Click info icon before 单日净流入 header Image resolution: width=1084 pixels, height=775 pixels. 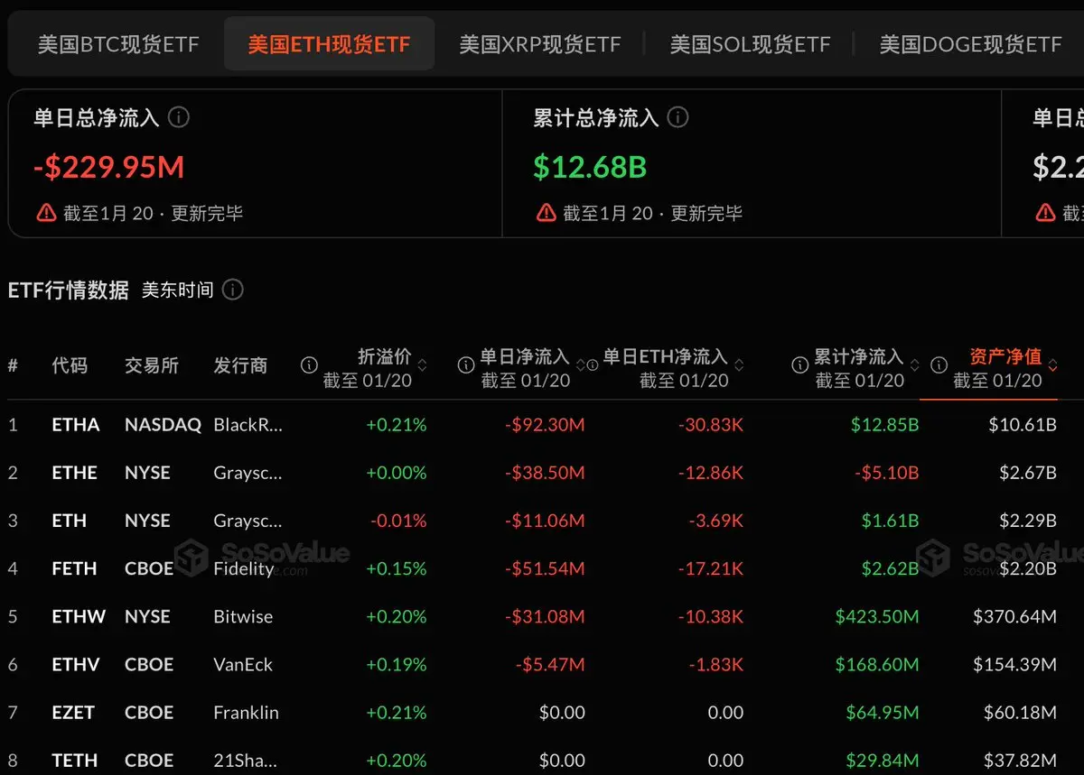click(x=466, y=365)
